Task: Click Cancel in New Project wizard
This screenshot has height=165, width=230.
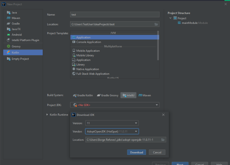Action: pyautogui.click(x=200, y=164)
